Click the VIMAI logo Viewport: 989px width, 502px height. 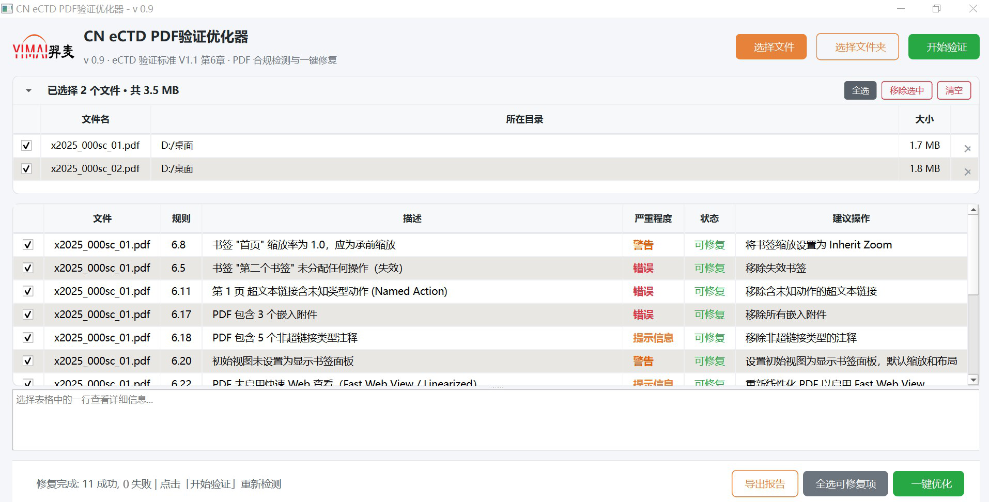[x=43, y=47]
